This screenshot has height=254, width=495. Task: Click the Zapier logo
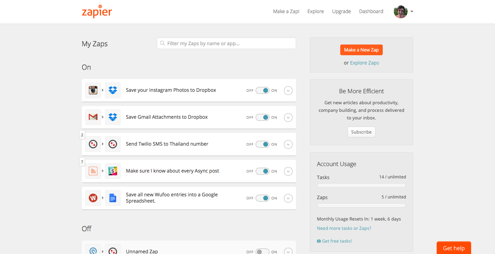[97, 11]
